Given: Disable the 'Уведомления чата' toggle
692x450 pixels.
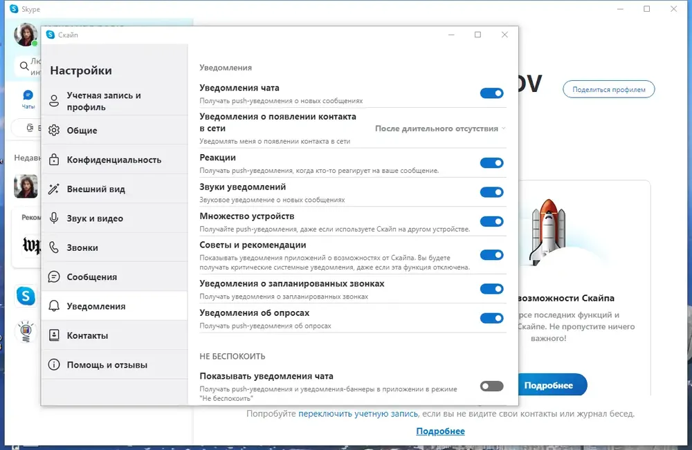Looking at the screenshot, I should [x=491, y=93].
